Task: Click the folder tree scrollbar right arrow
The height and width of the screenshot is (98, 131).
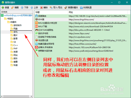Action: point(31,96)
